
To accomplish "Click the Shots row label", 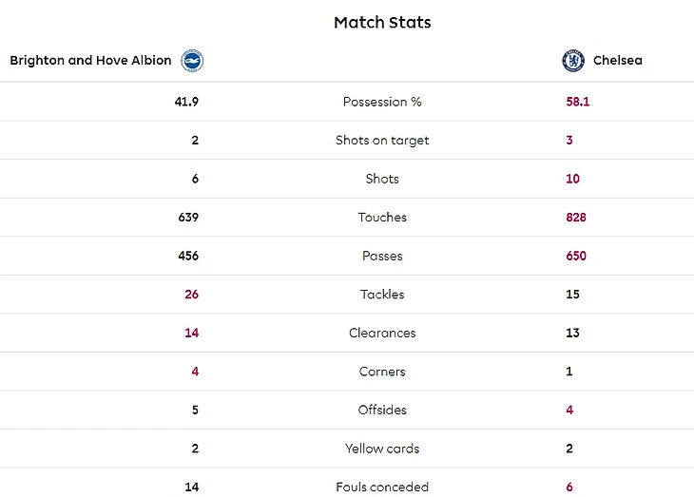I will pyautogui.click(x=382, y=179).
